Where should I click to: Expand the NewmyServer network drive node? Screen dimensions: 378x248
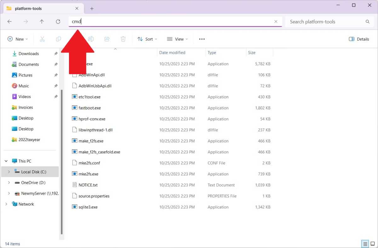(9, 193)
